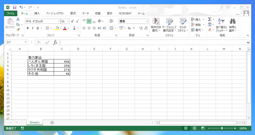
Task: Save the workbook with the floppy icon
Action: click(15, 7)
